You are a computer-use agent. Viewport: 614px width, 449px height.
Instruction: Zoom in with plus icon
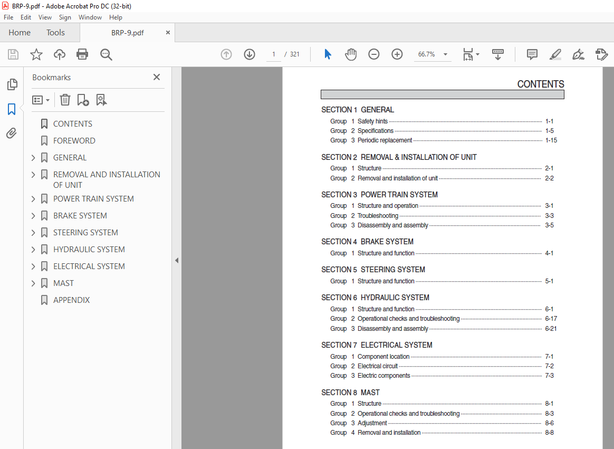[397, 54]
